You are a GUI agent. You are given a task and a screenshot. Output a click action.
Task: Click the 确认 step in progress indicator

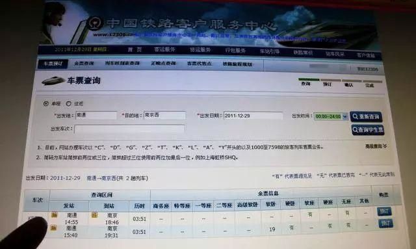point(348,85)
